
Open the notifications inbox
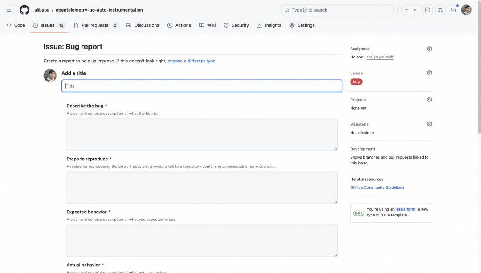pos(453,10)
